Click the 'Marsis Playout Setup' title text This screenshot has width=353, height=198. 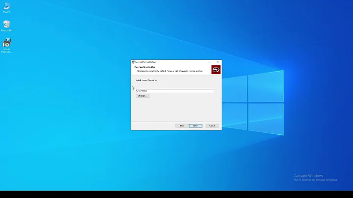[x=146, y=62]
